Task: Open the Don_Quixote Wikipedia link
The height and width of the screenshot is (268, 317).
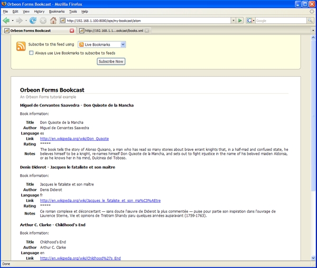Action: [x=74, y=139]
